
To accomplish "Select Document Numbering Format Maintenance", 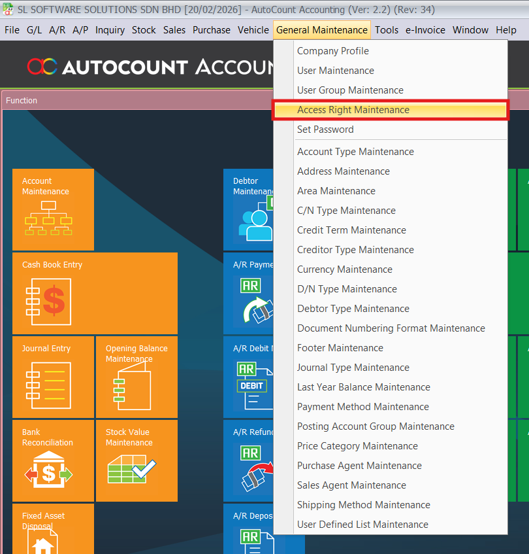I will 391,328.
